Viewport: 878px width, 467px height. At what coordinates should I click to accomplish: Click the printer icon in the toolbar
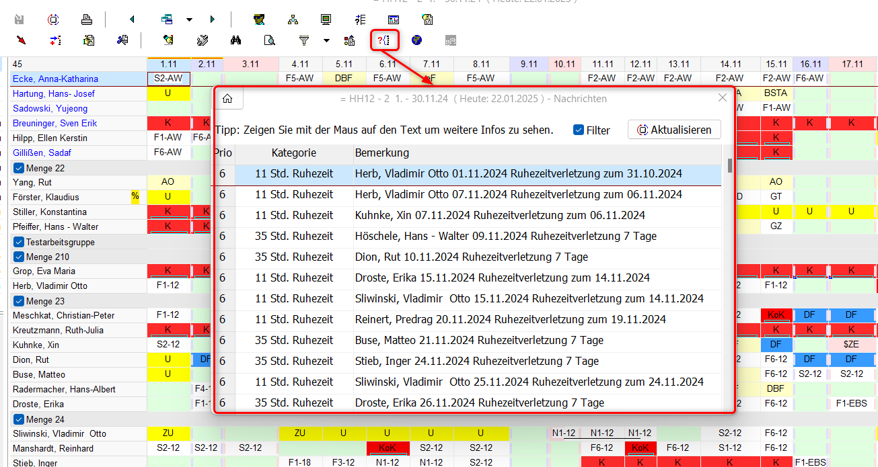pyautogui.click(x=86, y=19)
